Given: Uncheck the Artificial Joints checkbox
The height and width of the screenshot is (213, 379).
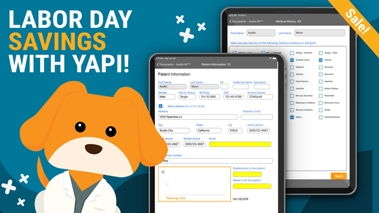Looking at the screenshot, I should (292, 60).
